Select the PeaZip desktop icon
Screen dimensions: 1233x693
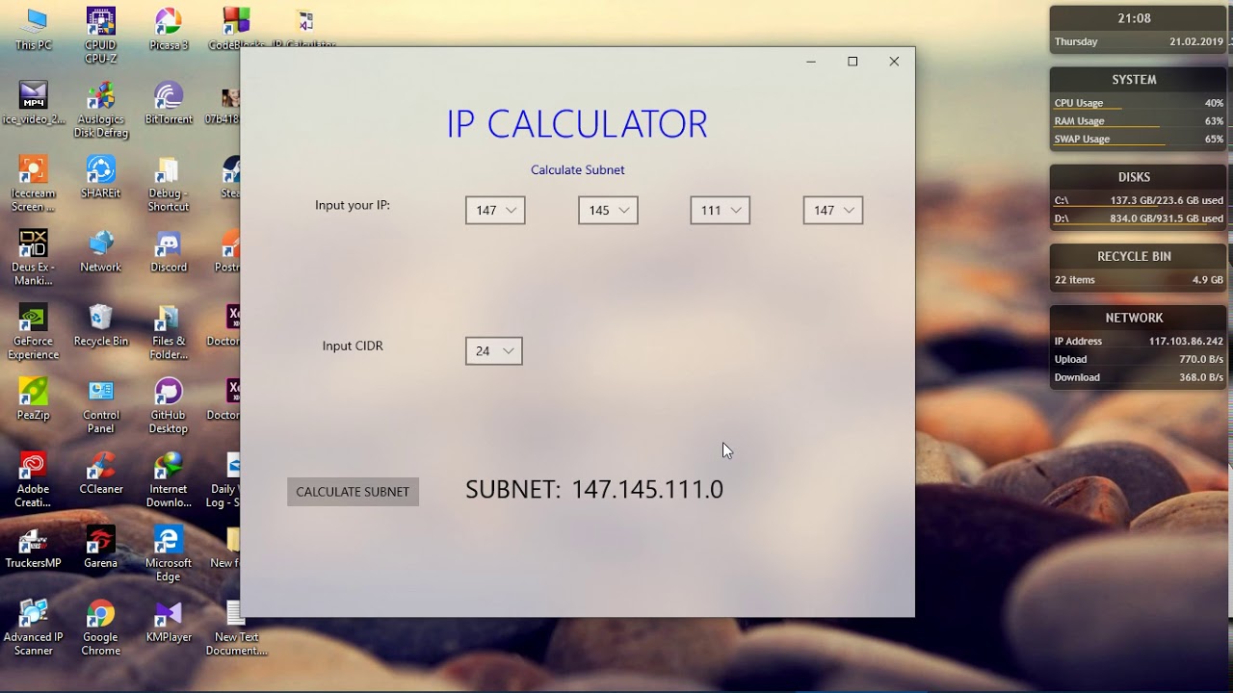tap(34, 399)
